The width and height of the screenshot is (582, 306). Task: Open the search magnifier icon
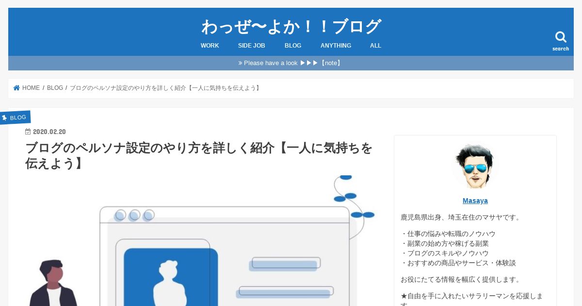(x=561, y=37)
